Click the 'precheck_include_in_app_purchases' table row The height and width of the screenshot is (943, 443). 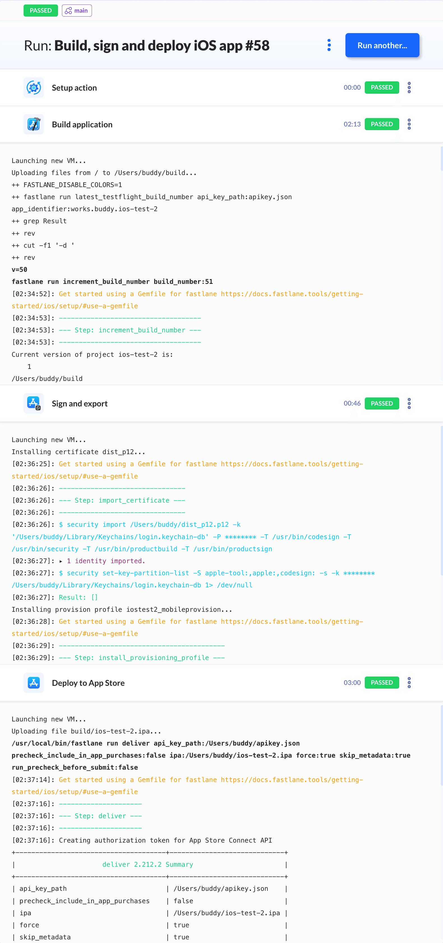coord(150,901)
